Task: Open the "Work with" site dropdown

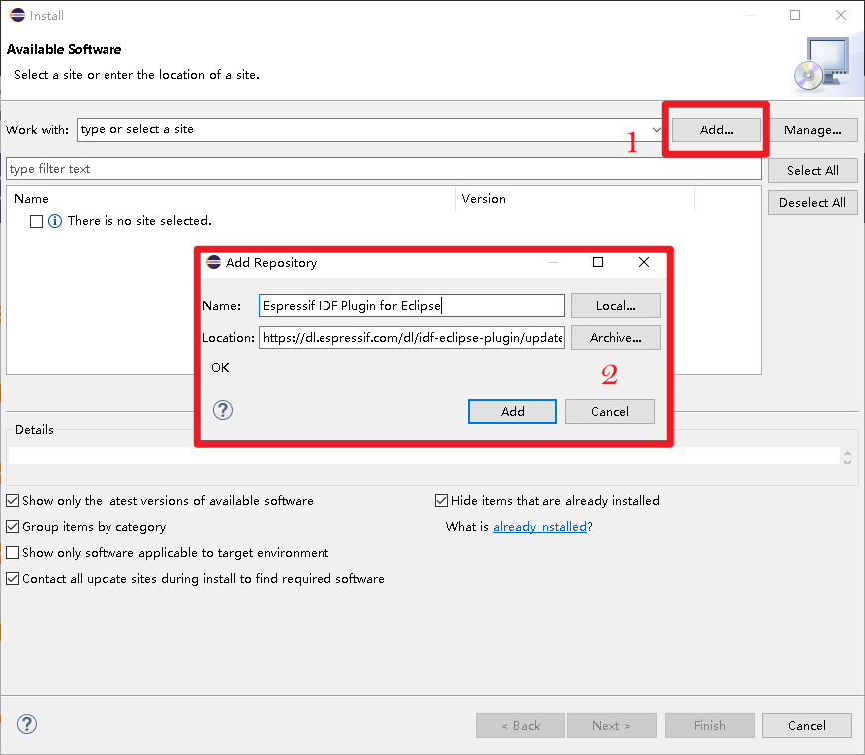Action: coord(655,129)
